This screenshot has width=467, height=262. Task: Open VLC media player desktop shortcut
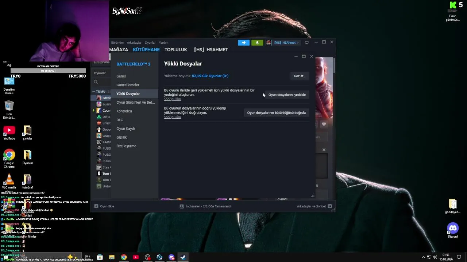tap(9, 183)
